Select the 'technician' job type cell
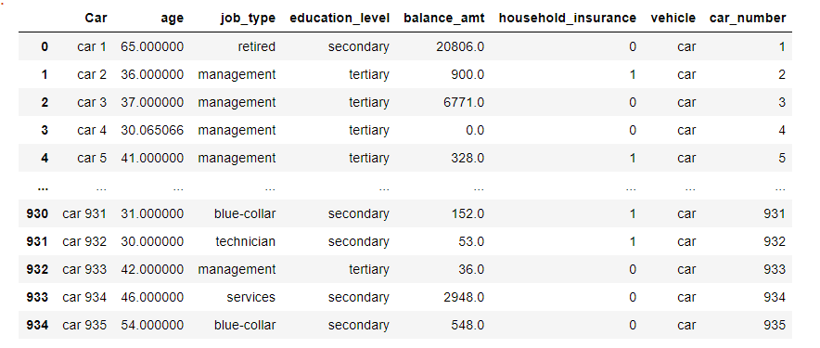 point(245,241)
